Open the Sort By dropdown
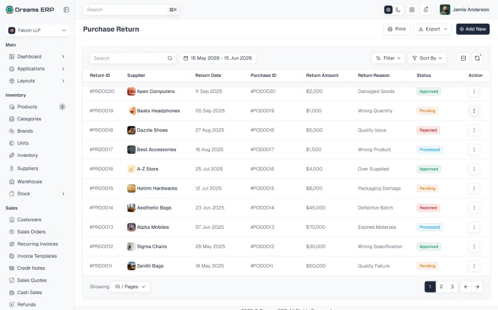 click(x=427, y=58)
